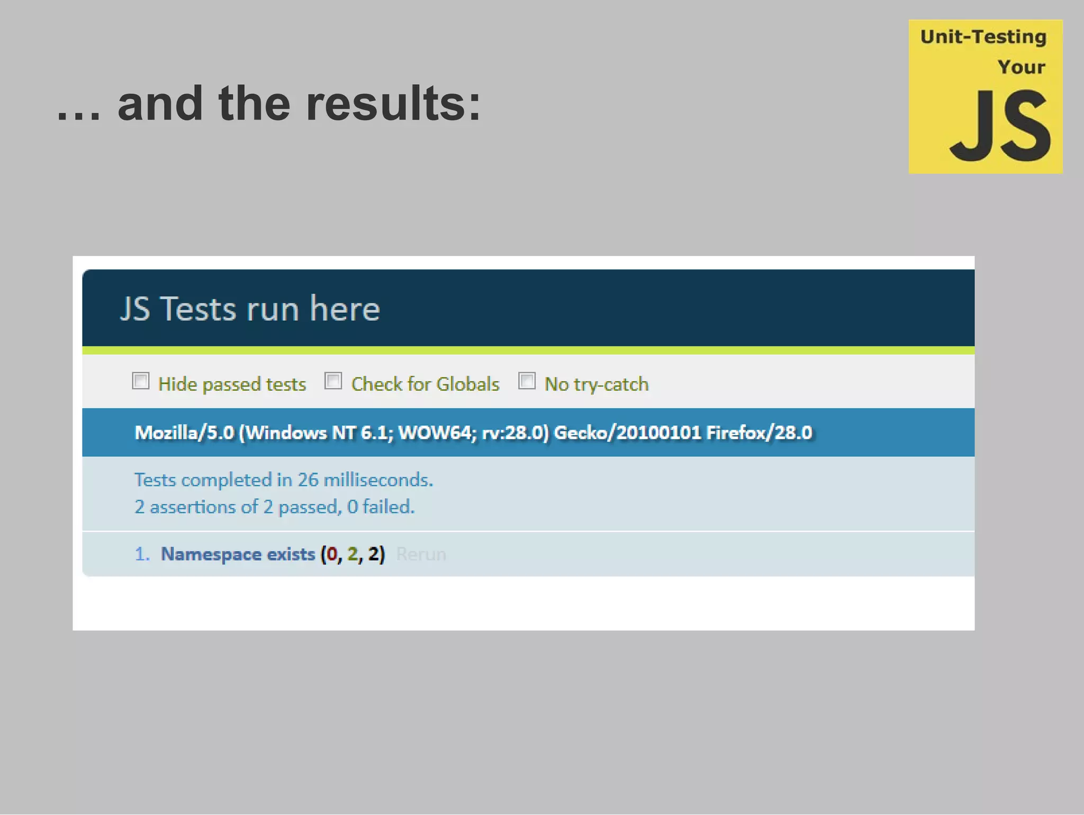Viewport: 1084px width, 815px height.
Task: Open the 'JS Tests run here' header link
Action: [x=250, y=309]
